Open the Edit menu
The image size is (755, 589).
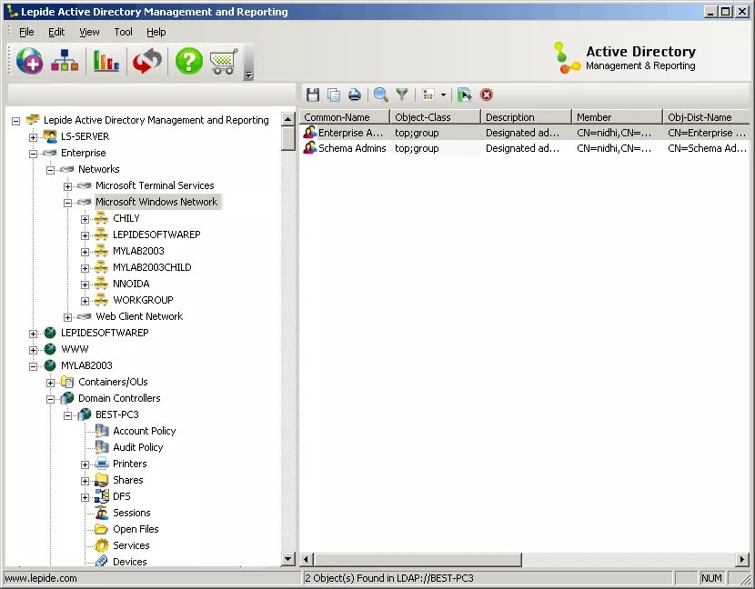pos(56,32)
